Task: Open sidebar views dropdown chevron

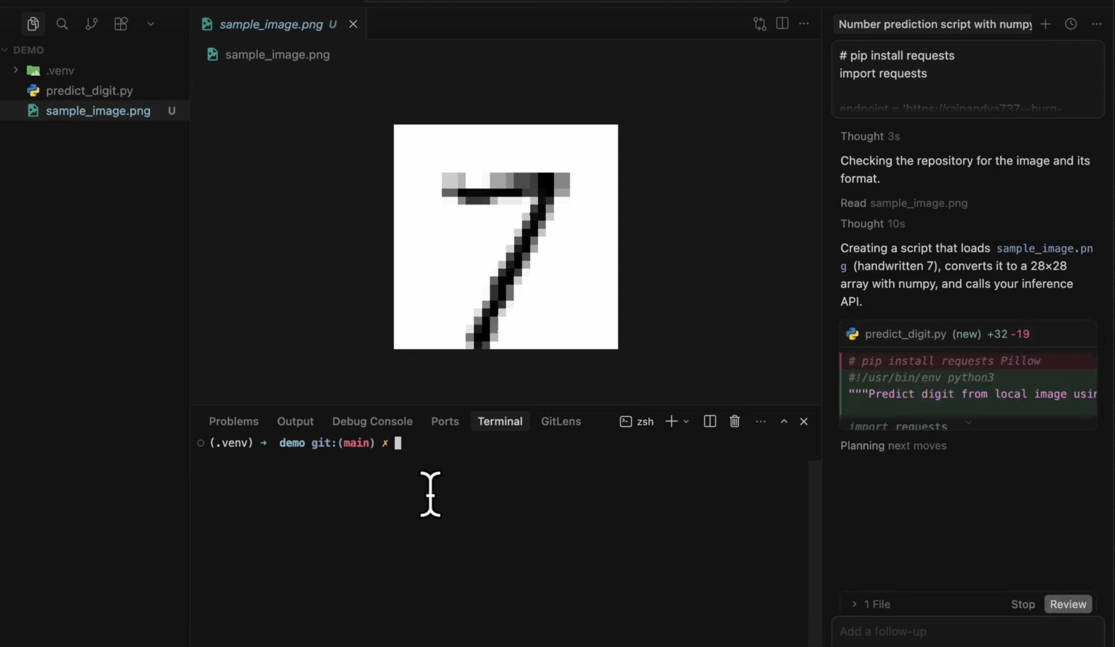Action: [x=151, y=24]
